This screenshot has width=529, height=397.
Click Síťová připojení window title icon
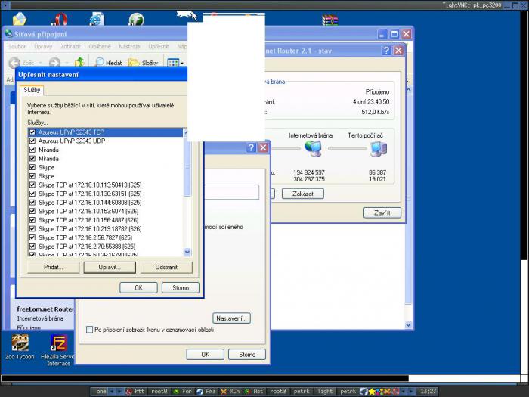[9, 33]
